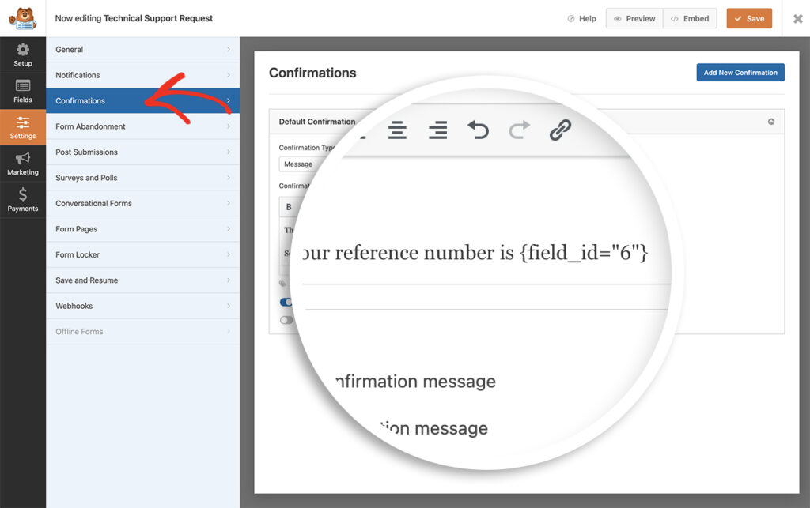This screenshot has width=810, height=508.
Task: Expand the Form Abandonment settings
Action: click(x=142, y=126)
